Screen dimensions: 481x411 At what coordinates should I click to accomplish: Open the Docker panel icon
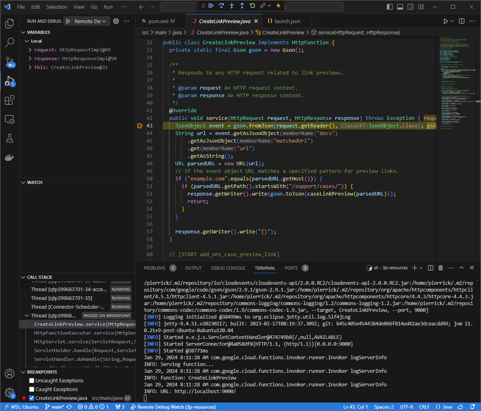click(10, 158)
